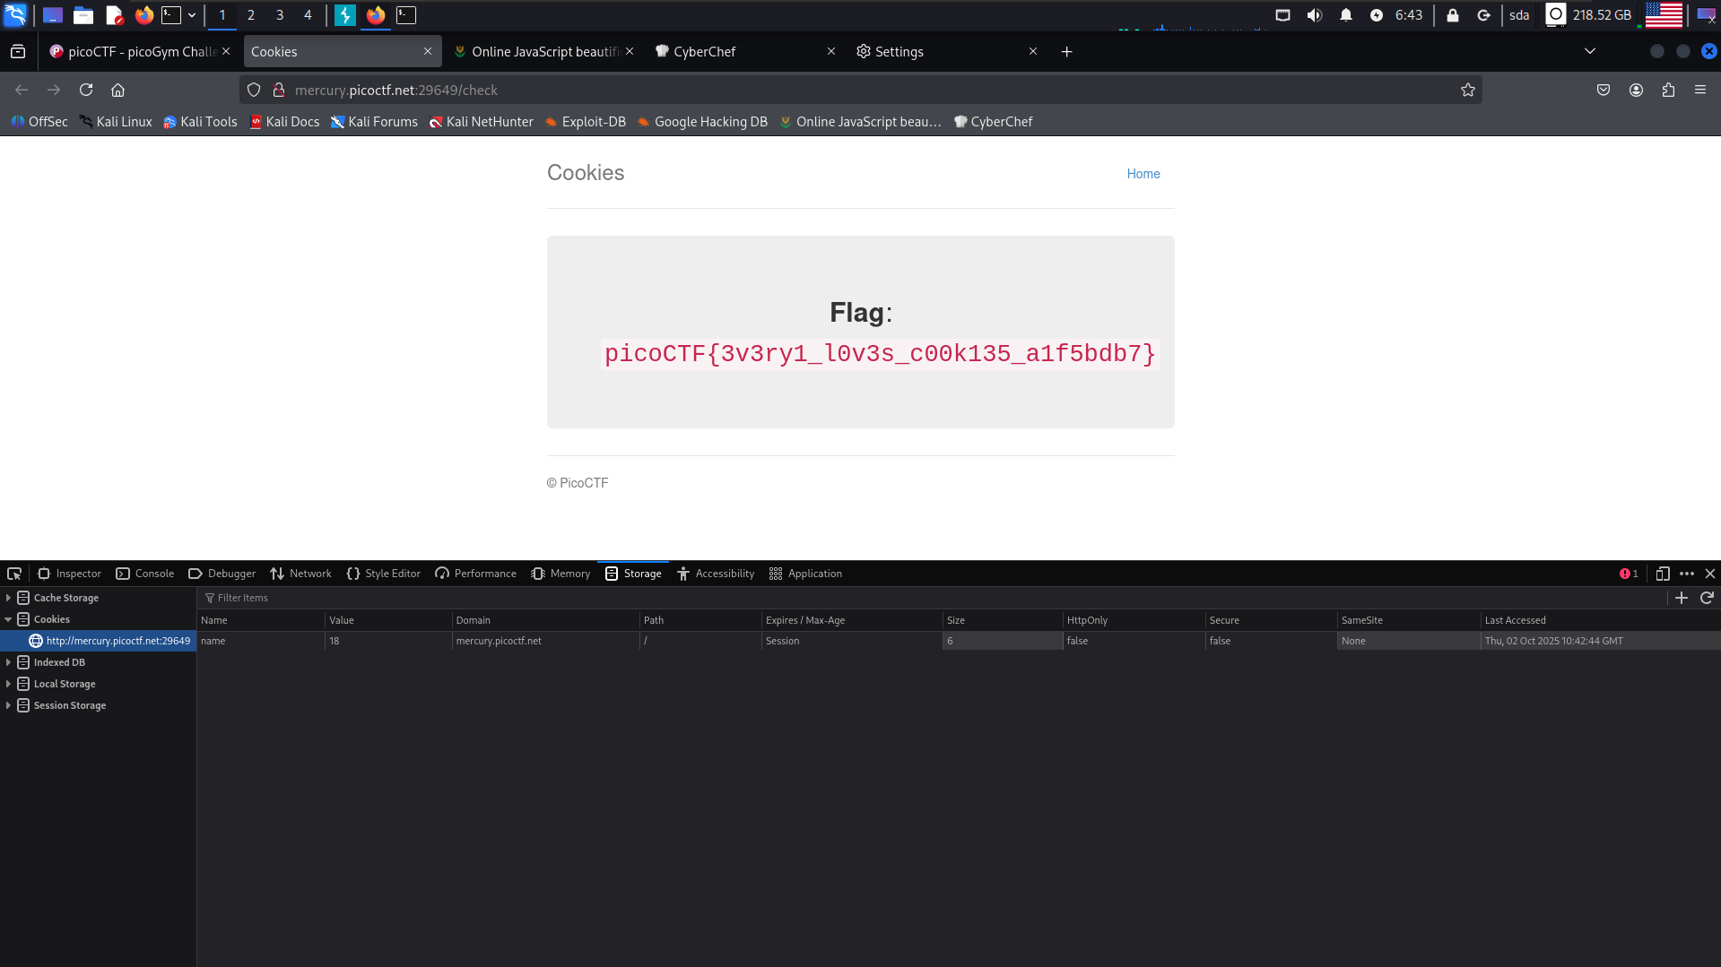
Task: Add a new cookie with plus icon
Action: 1682,598
